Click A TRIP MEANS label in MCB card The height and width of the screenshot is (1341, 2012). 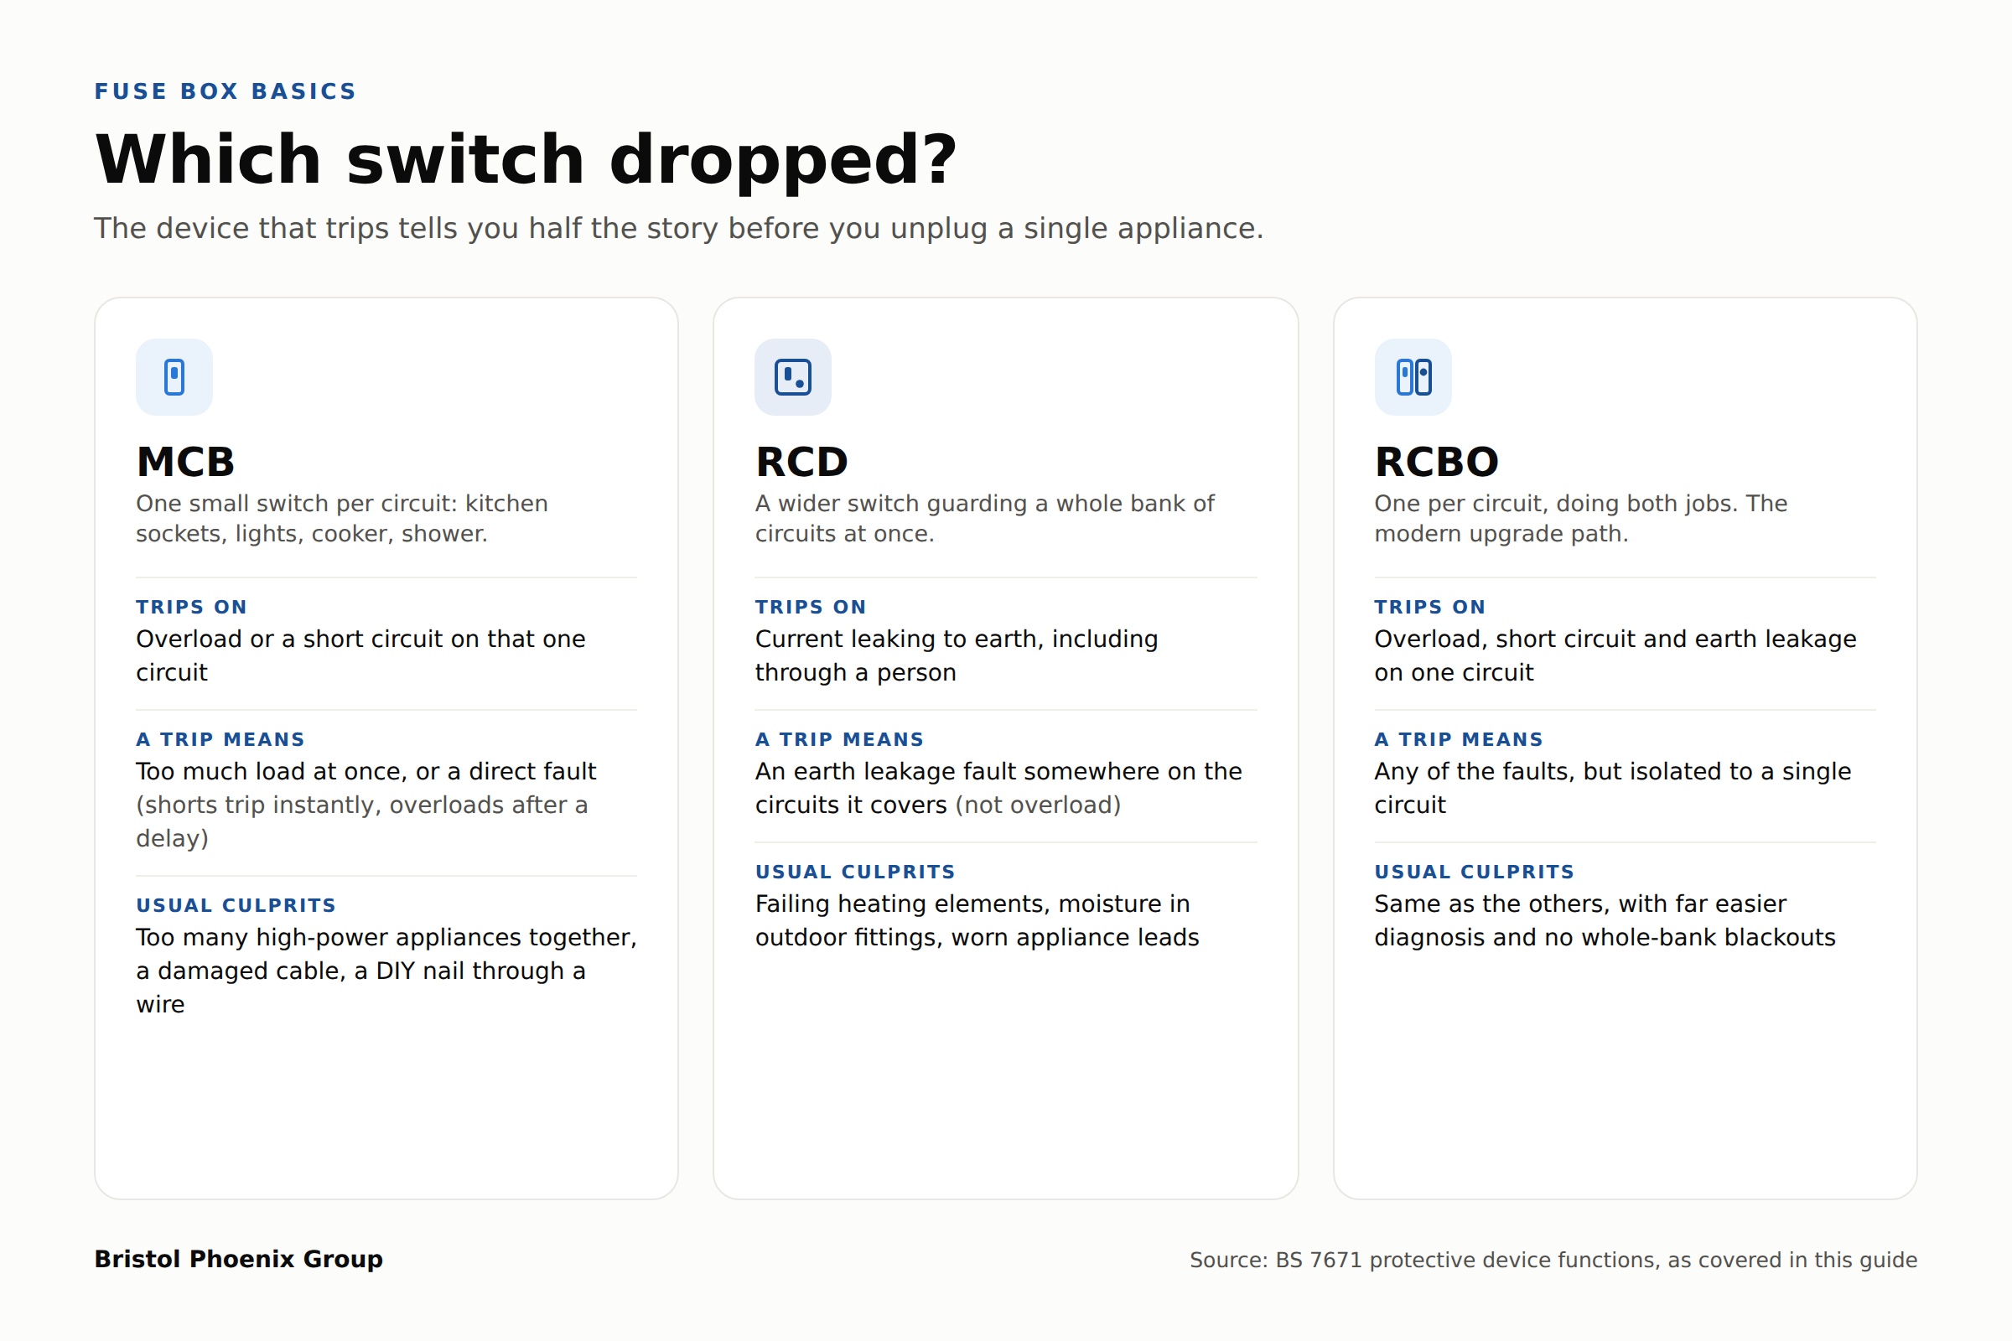pos(220,740)
